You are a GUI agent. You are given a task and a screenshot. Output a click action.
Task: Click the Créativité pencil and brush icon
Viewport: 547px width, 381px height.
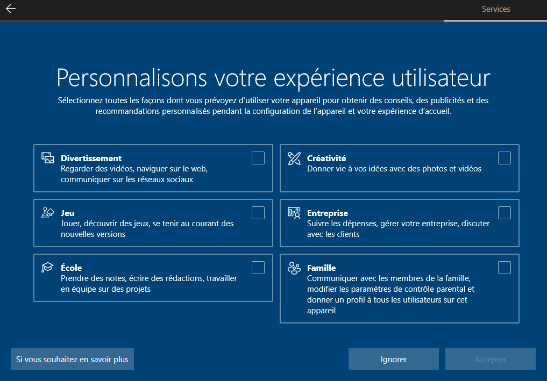(x=294, y=158)
